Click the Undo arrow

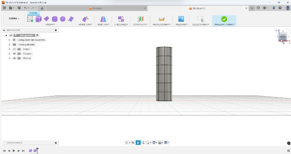click(x=25, y=8)
